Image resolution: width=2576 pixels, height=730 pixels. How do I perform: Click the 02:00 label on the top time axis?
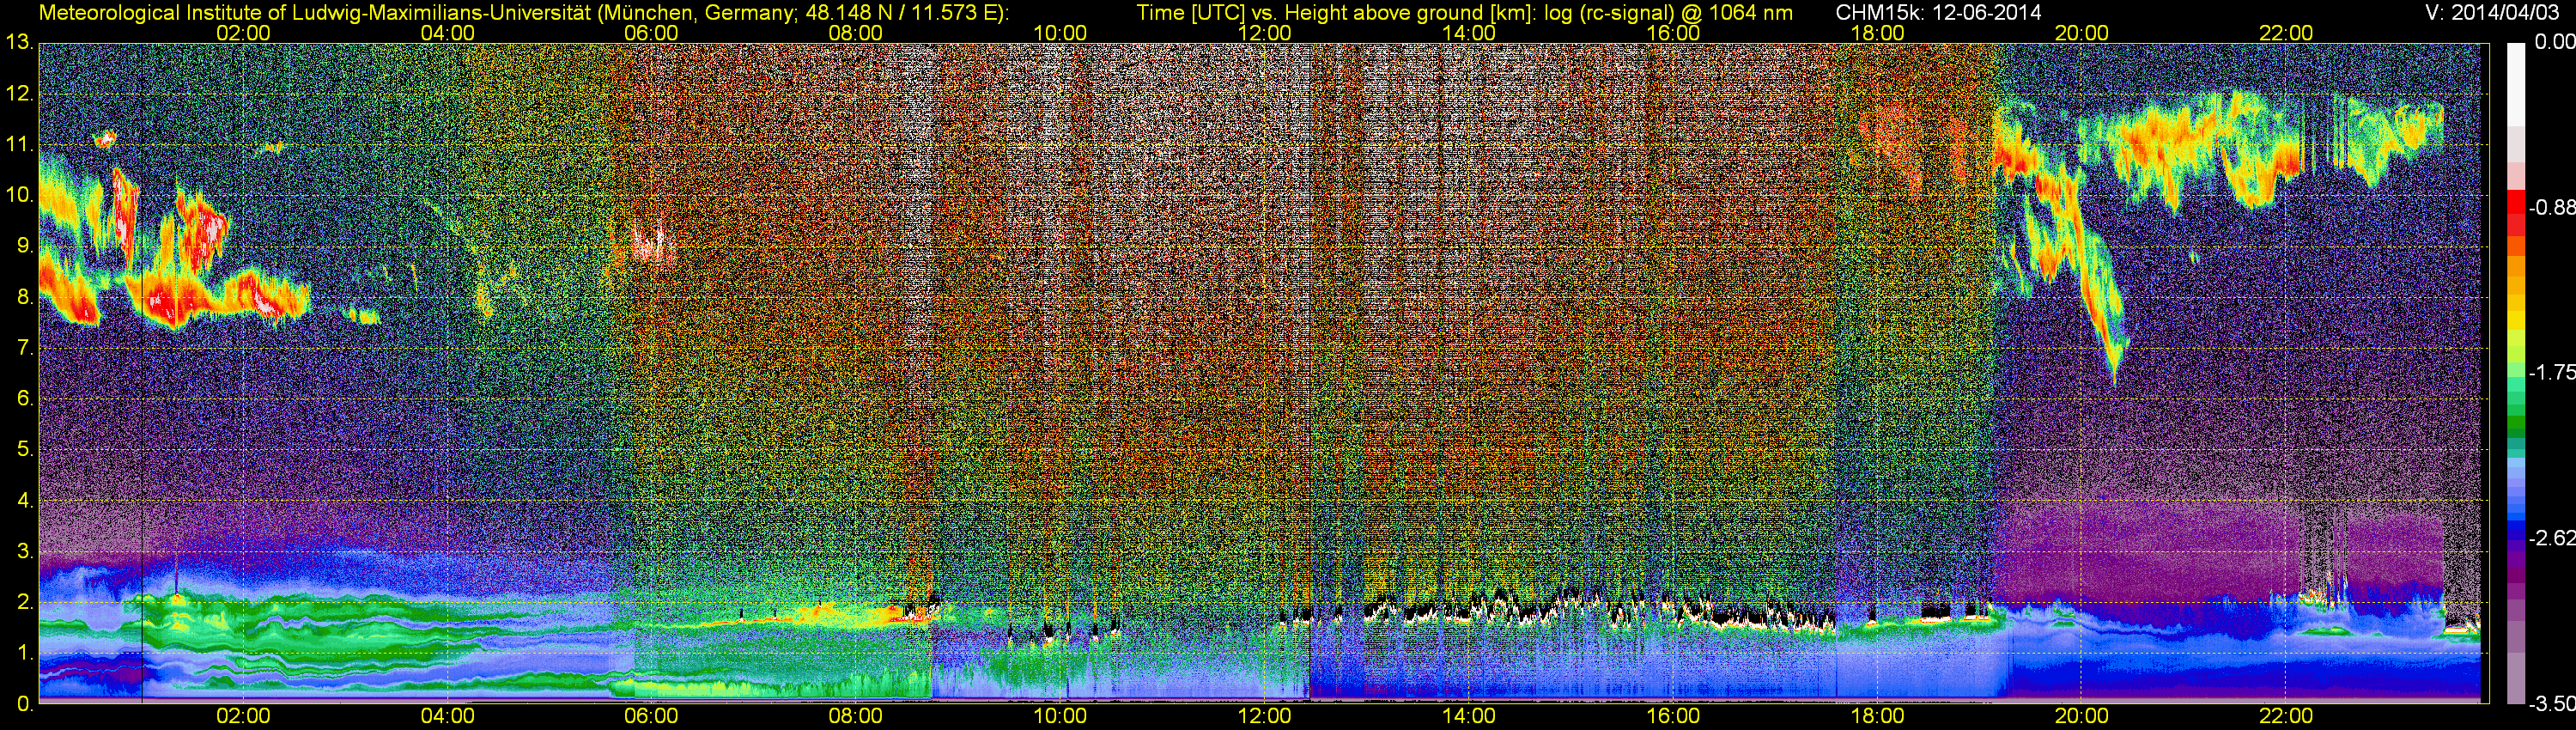pyautogui.click(x=243, y=33)
